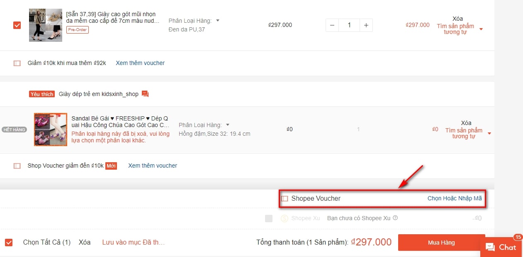Viewport: 523px width, 257px height.
Task: Click voucher icon beside Giảm ₫10k offer
Action: coord(17,63)
